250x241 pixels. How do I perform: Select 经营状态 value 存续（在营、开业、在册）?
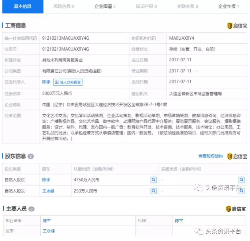192,49
